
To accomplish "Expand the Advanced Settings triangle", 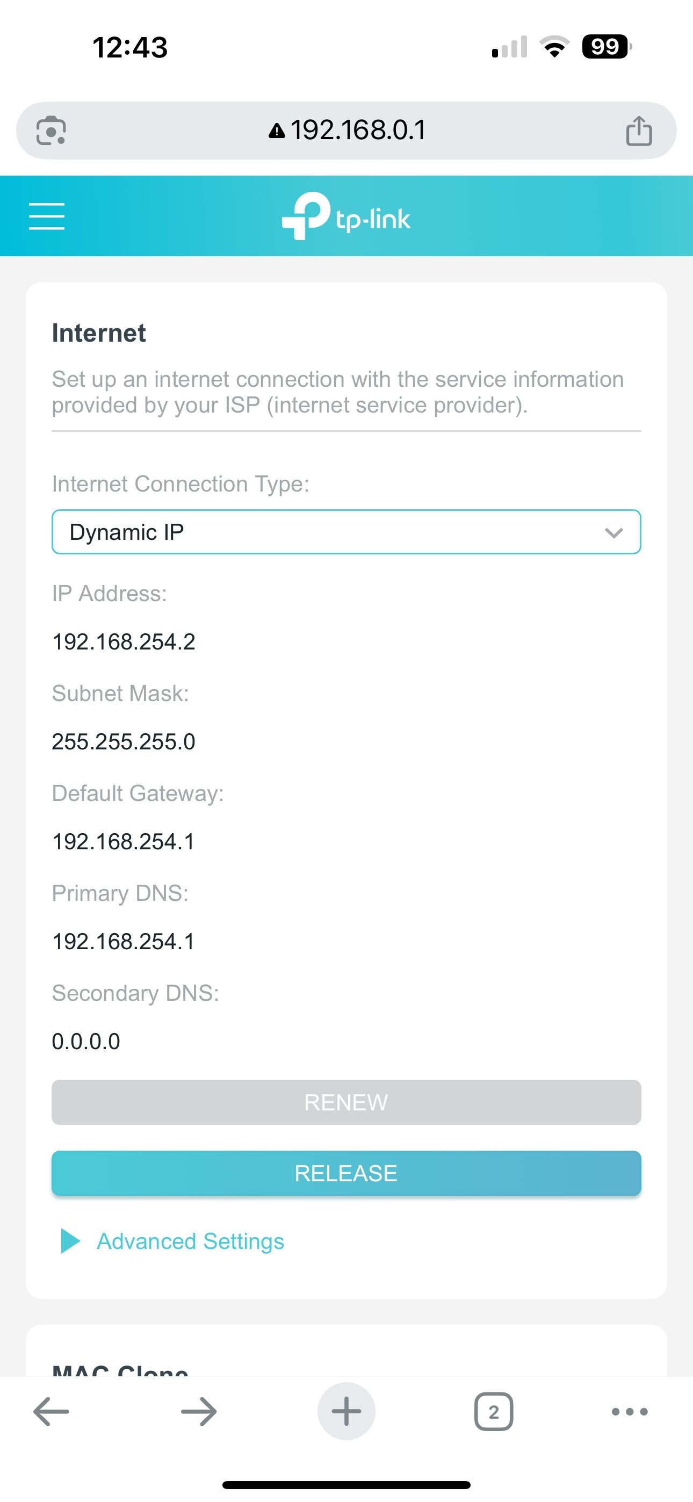I will [x=70, y=1241].
